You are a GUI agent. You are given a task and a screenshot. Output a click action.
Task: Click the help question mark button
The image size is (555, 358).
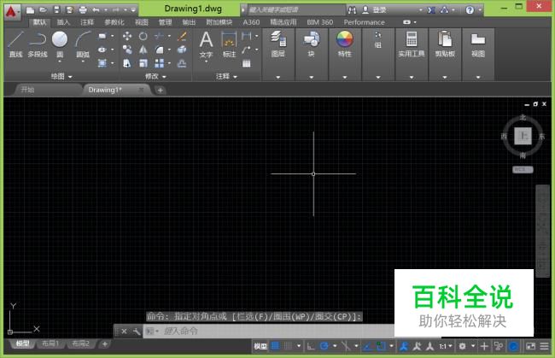[470, 10]
